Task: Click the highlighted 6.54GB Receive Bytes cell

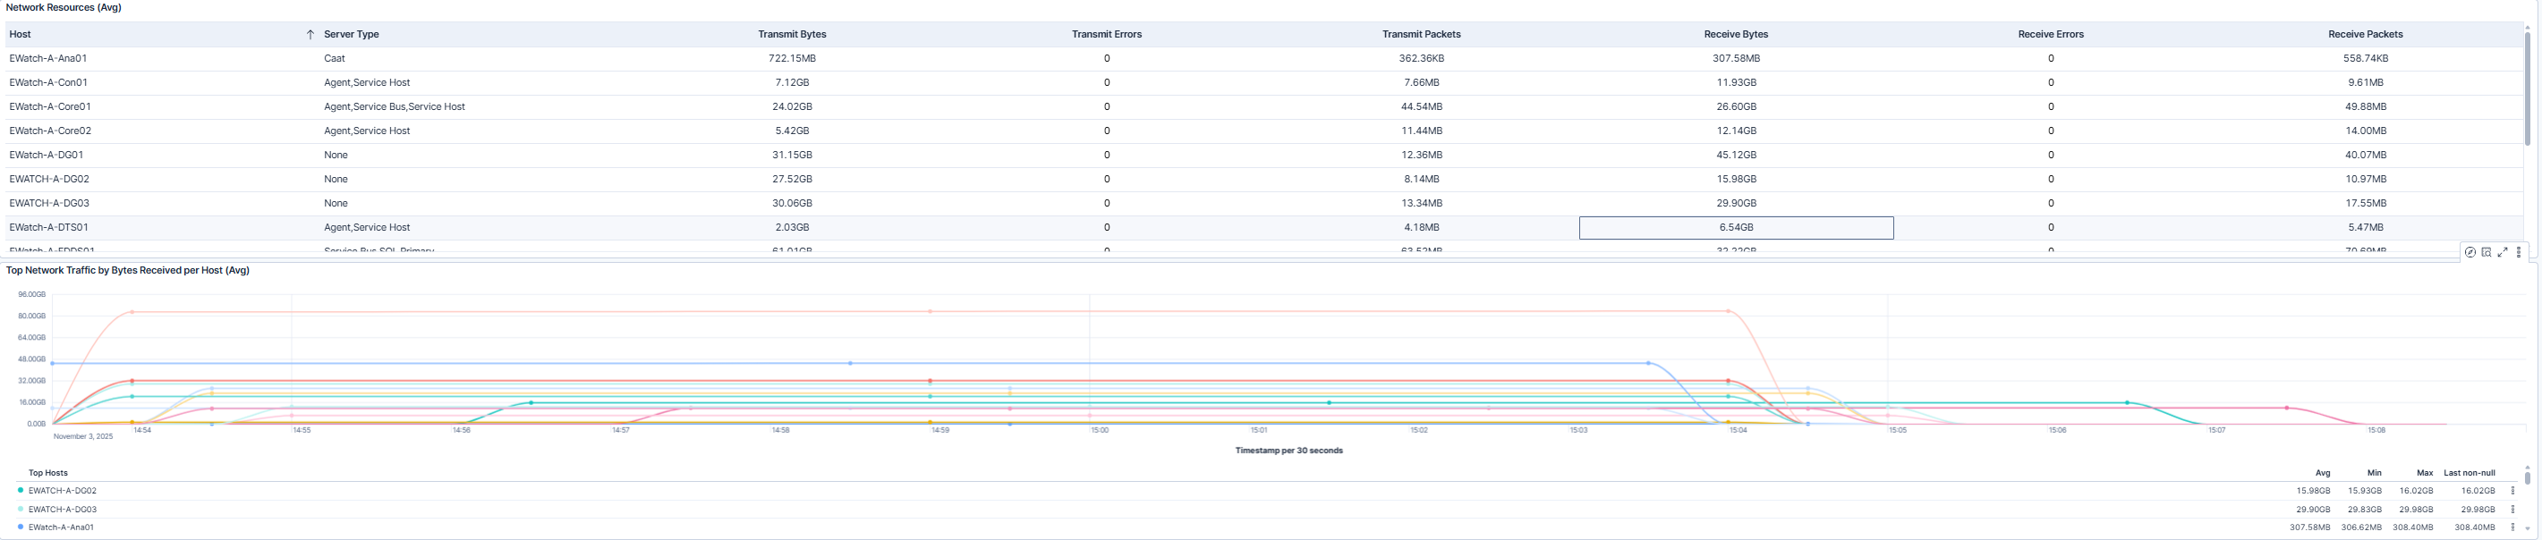Action: (1736, 228)
